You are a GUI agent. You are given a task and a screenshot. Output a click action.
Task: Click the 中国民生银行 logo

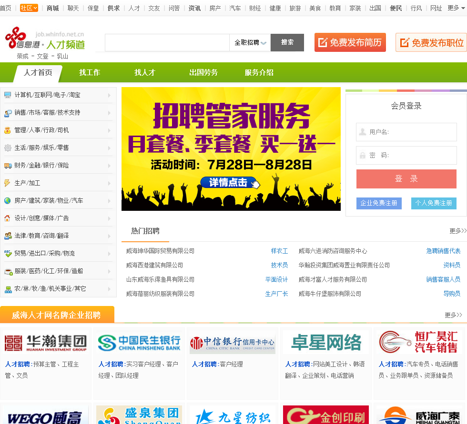tap(139, 343)
